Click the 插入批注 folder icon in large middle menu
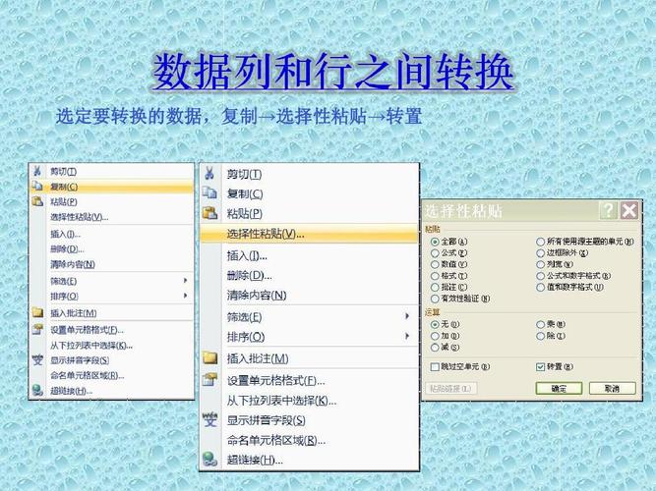The image size is (656, 491). [x=210, y=357]
